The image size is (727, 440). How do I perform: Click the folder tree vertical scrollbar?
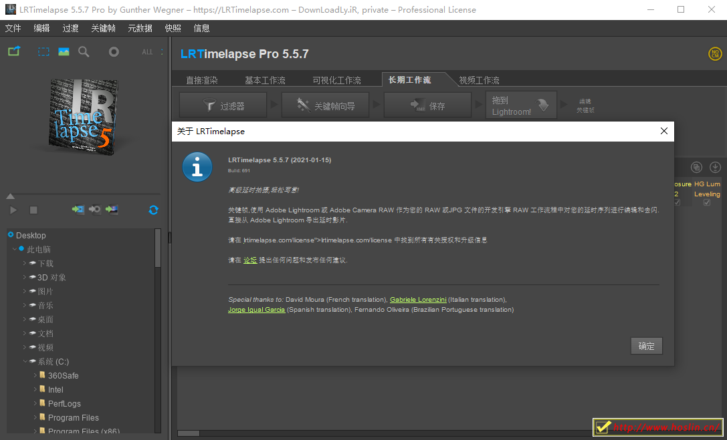(x=158, y=248)
